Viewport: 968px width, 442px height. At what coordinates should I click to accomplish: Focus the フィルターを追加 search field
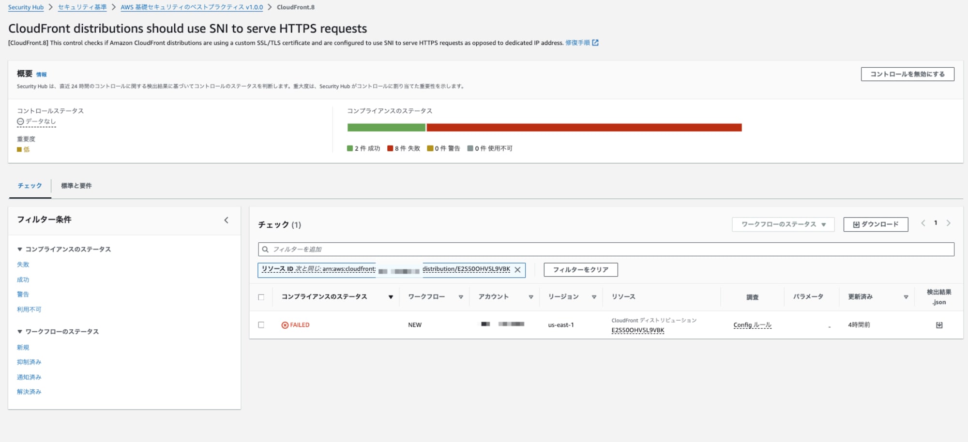(x=606, y=250)
